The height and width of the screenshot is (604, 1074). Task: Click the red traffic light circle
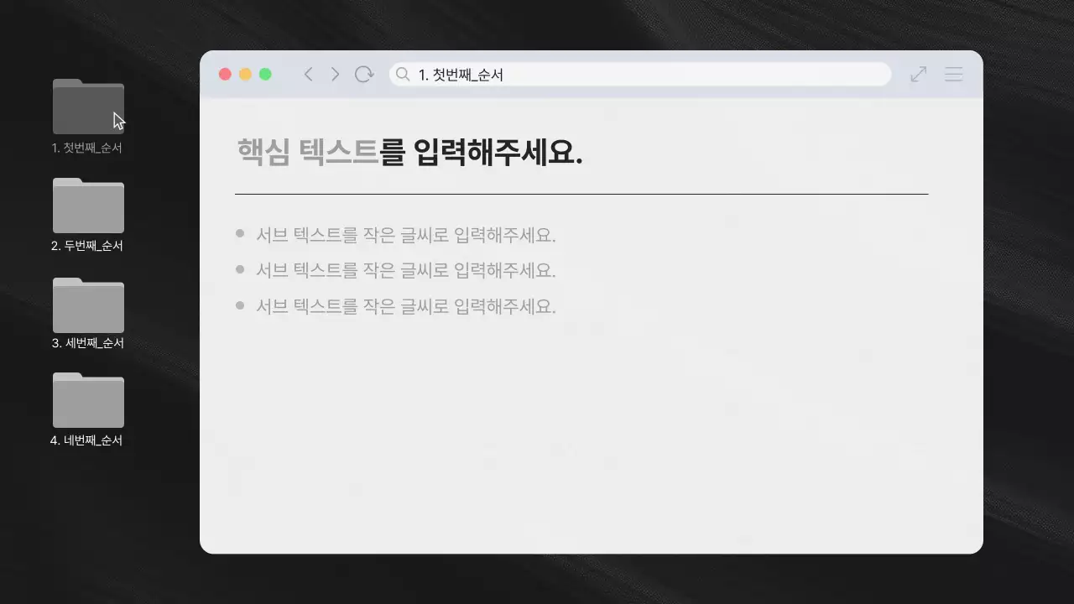coord(225,74)
